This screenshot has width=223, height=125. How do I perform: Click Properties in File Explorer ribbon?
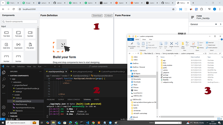[193, 45]
